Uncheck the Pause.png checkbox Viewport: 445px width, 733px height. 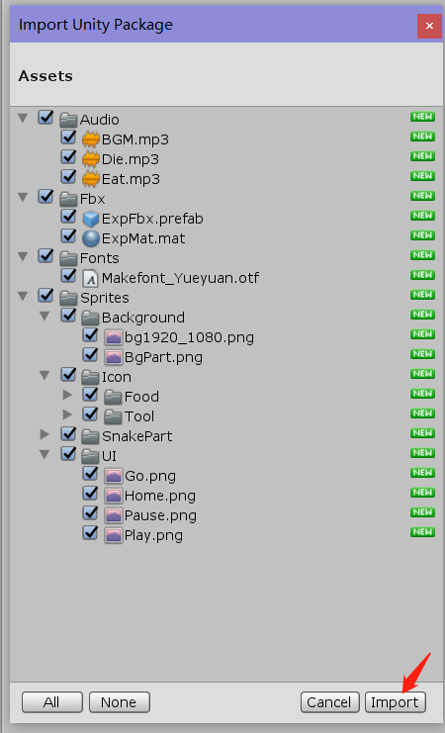90,512
